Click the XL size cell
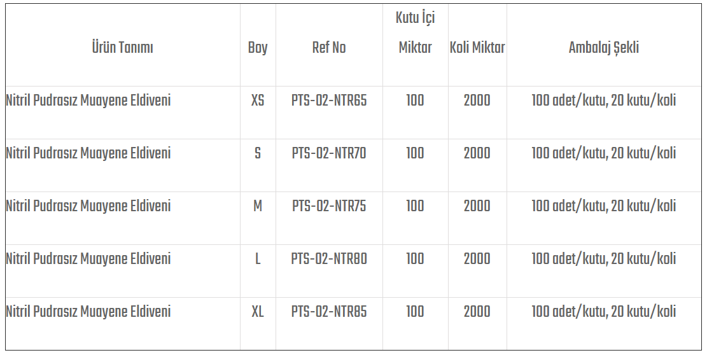Screen dimensions: 707x355 (x=258, y=312)
